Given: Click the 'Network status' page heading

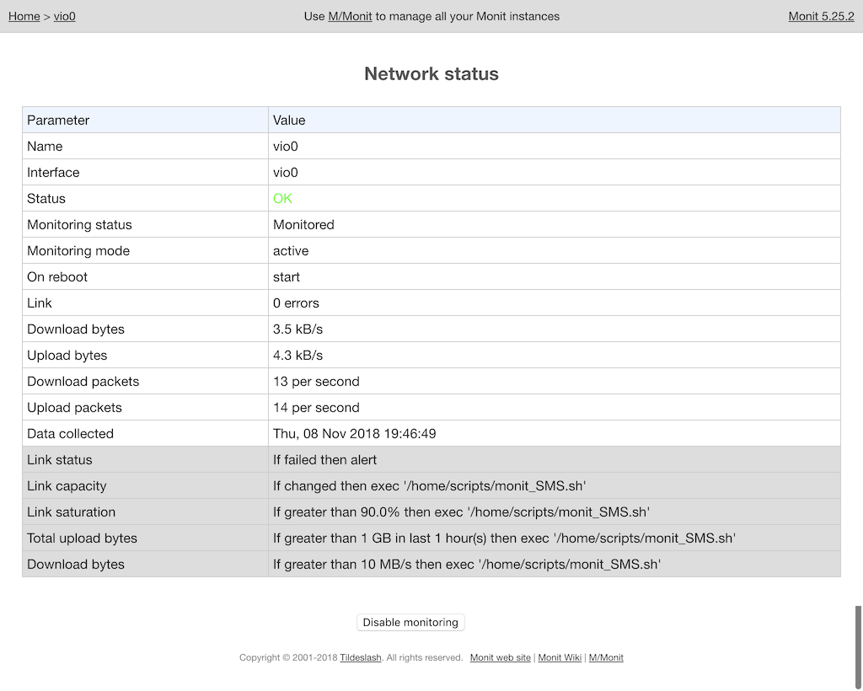Looking at the screenshot, I should (x=431, y=73).
